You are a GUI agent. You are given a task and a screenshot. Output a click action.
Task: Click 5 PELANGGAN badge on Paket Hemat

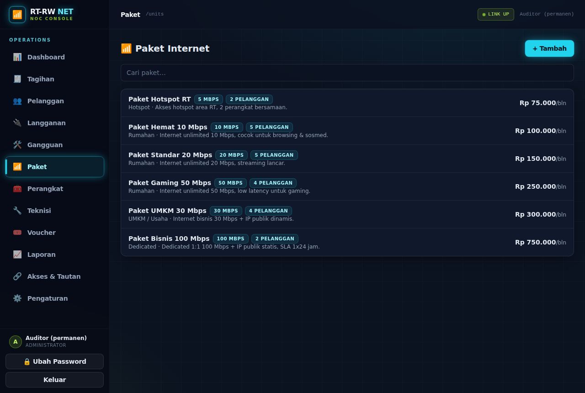269,127
